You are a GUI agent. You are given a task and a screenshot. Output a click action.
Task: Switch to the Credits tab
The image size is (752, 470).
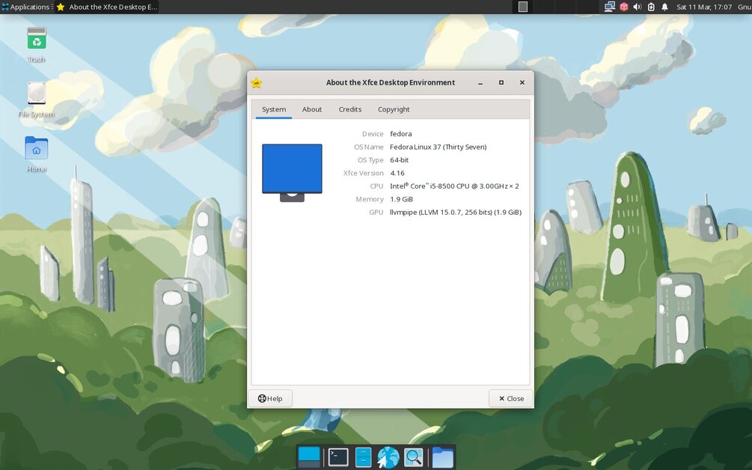350,109
